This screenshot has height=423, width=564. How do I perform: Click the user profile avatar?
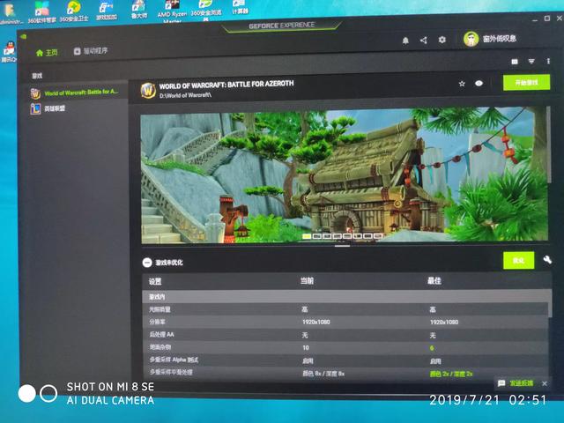click(x=471, y=40)
